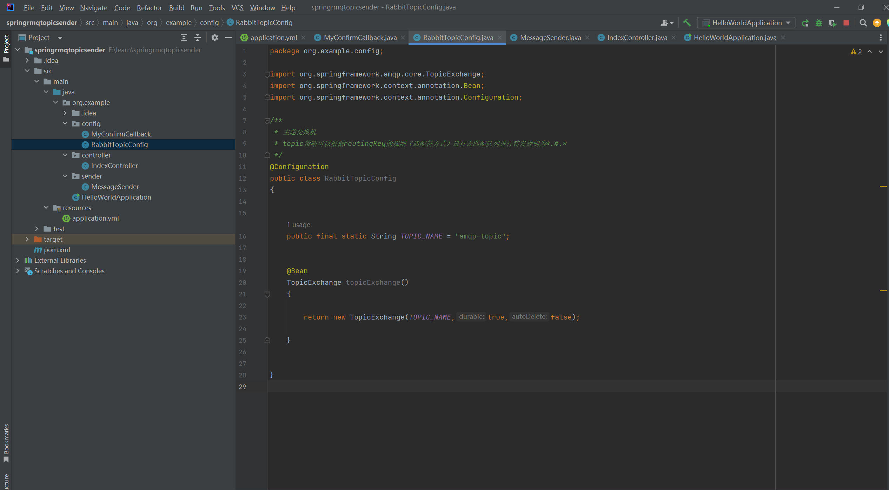
Task: Jump to the next highlighted warning arrow
Action: (x=881, y=52)
